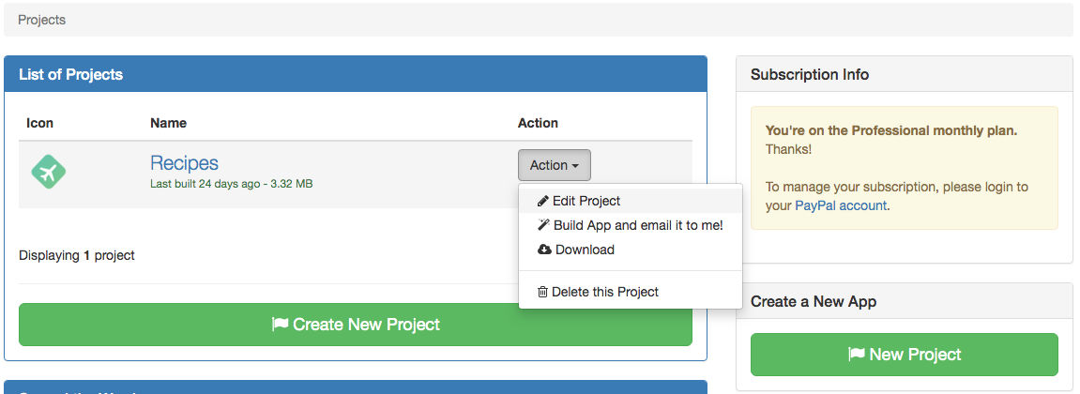Collapse the Action dropdown for Recipes

coord(554,165)
